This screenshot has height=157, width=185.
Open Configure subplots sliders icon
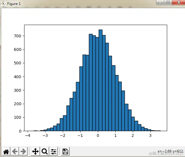pyautogui.click(x=54, y=151)
